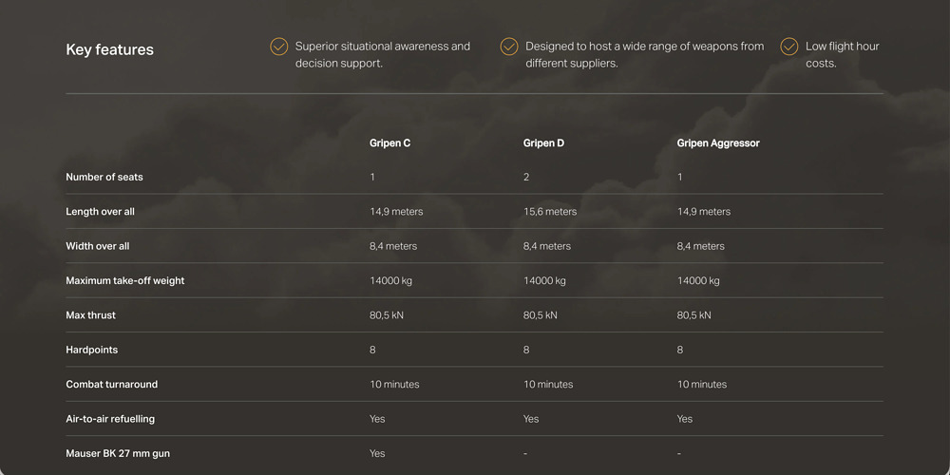Click the 'Maximum take-off weight' row label
Viewport: 950px width, 475px height.
124,281
